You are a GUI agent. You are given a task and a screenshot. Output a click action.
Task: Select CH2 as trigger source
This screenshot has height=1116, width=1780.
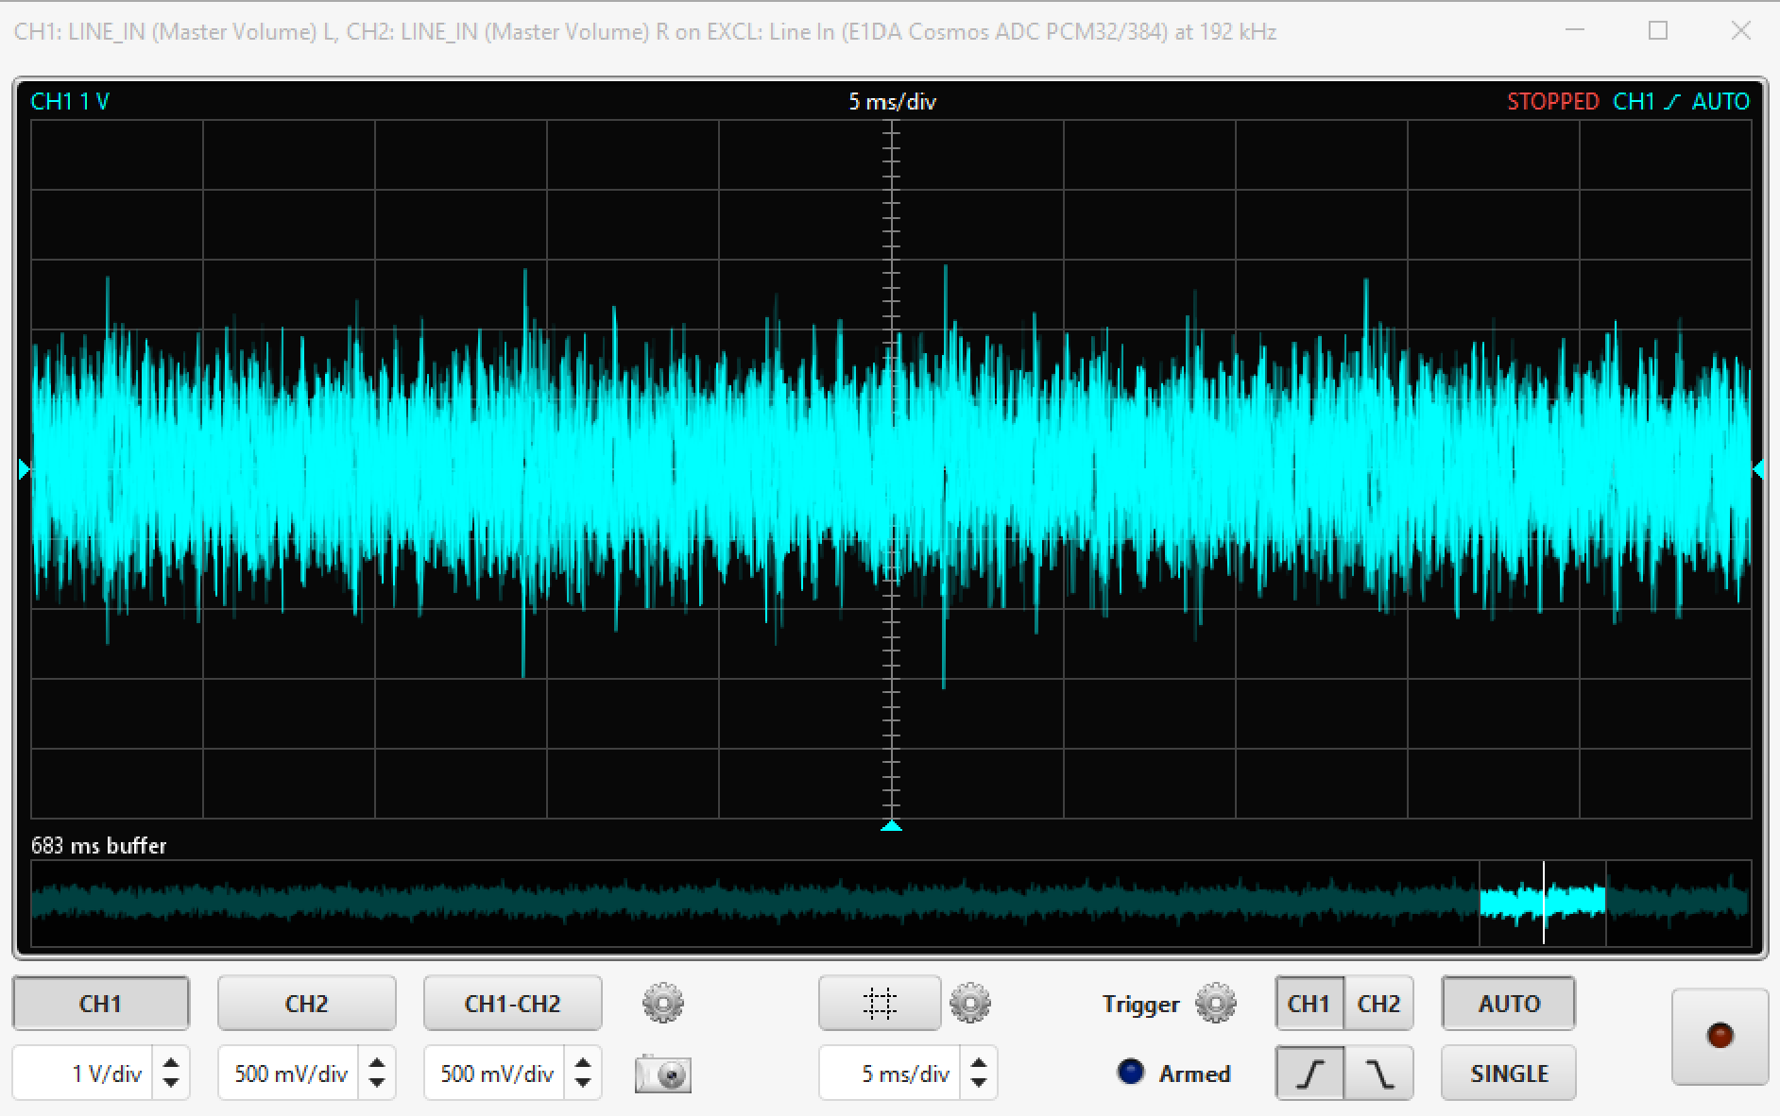click(x=1378, y=1003)
